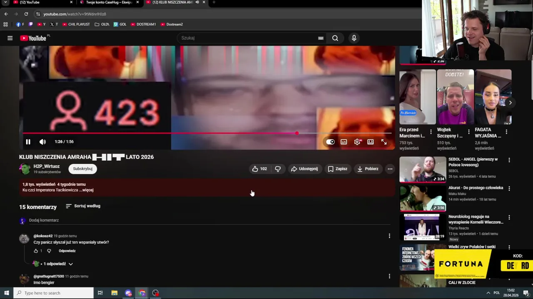Save video with Zapisz button
533x299 pixels.
click(337, 169)
